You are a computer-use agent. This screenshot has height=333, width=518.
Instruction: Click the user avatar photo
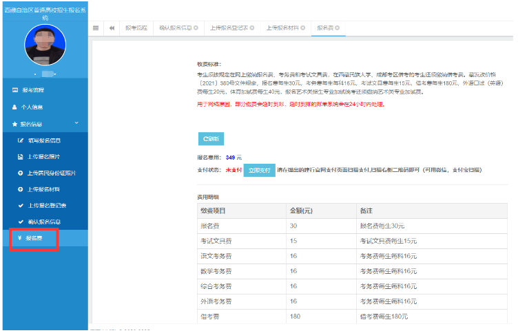44,45
